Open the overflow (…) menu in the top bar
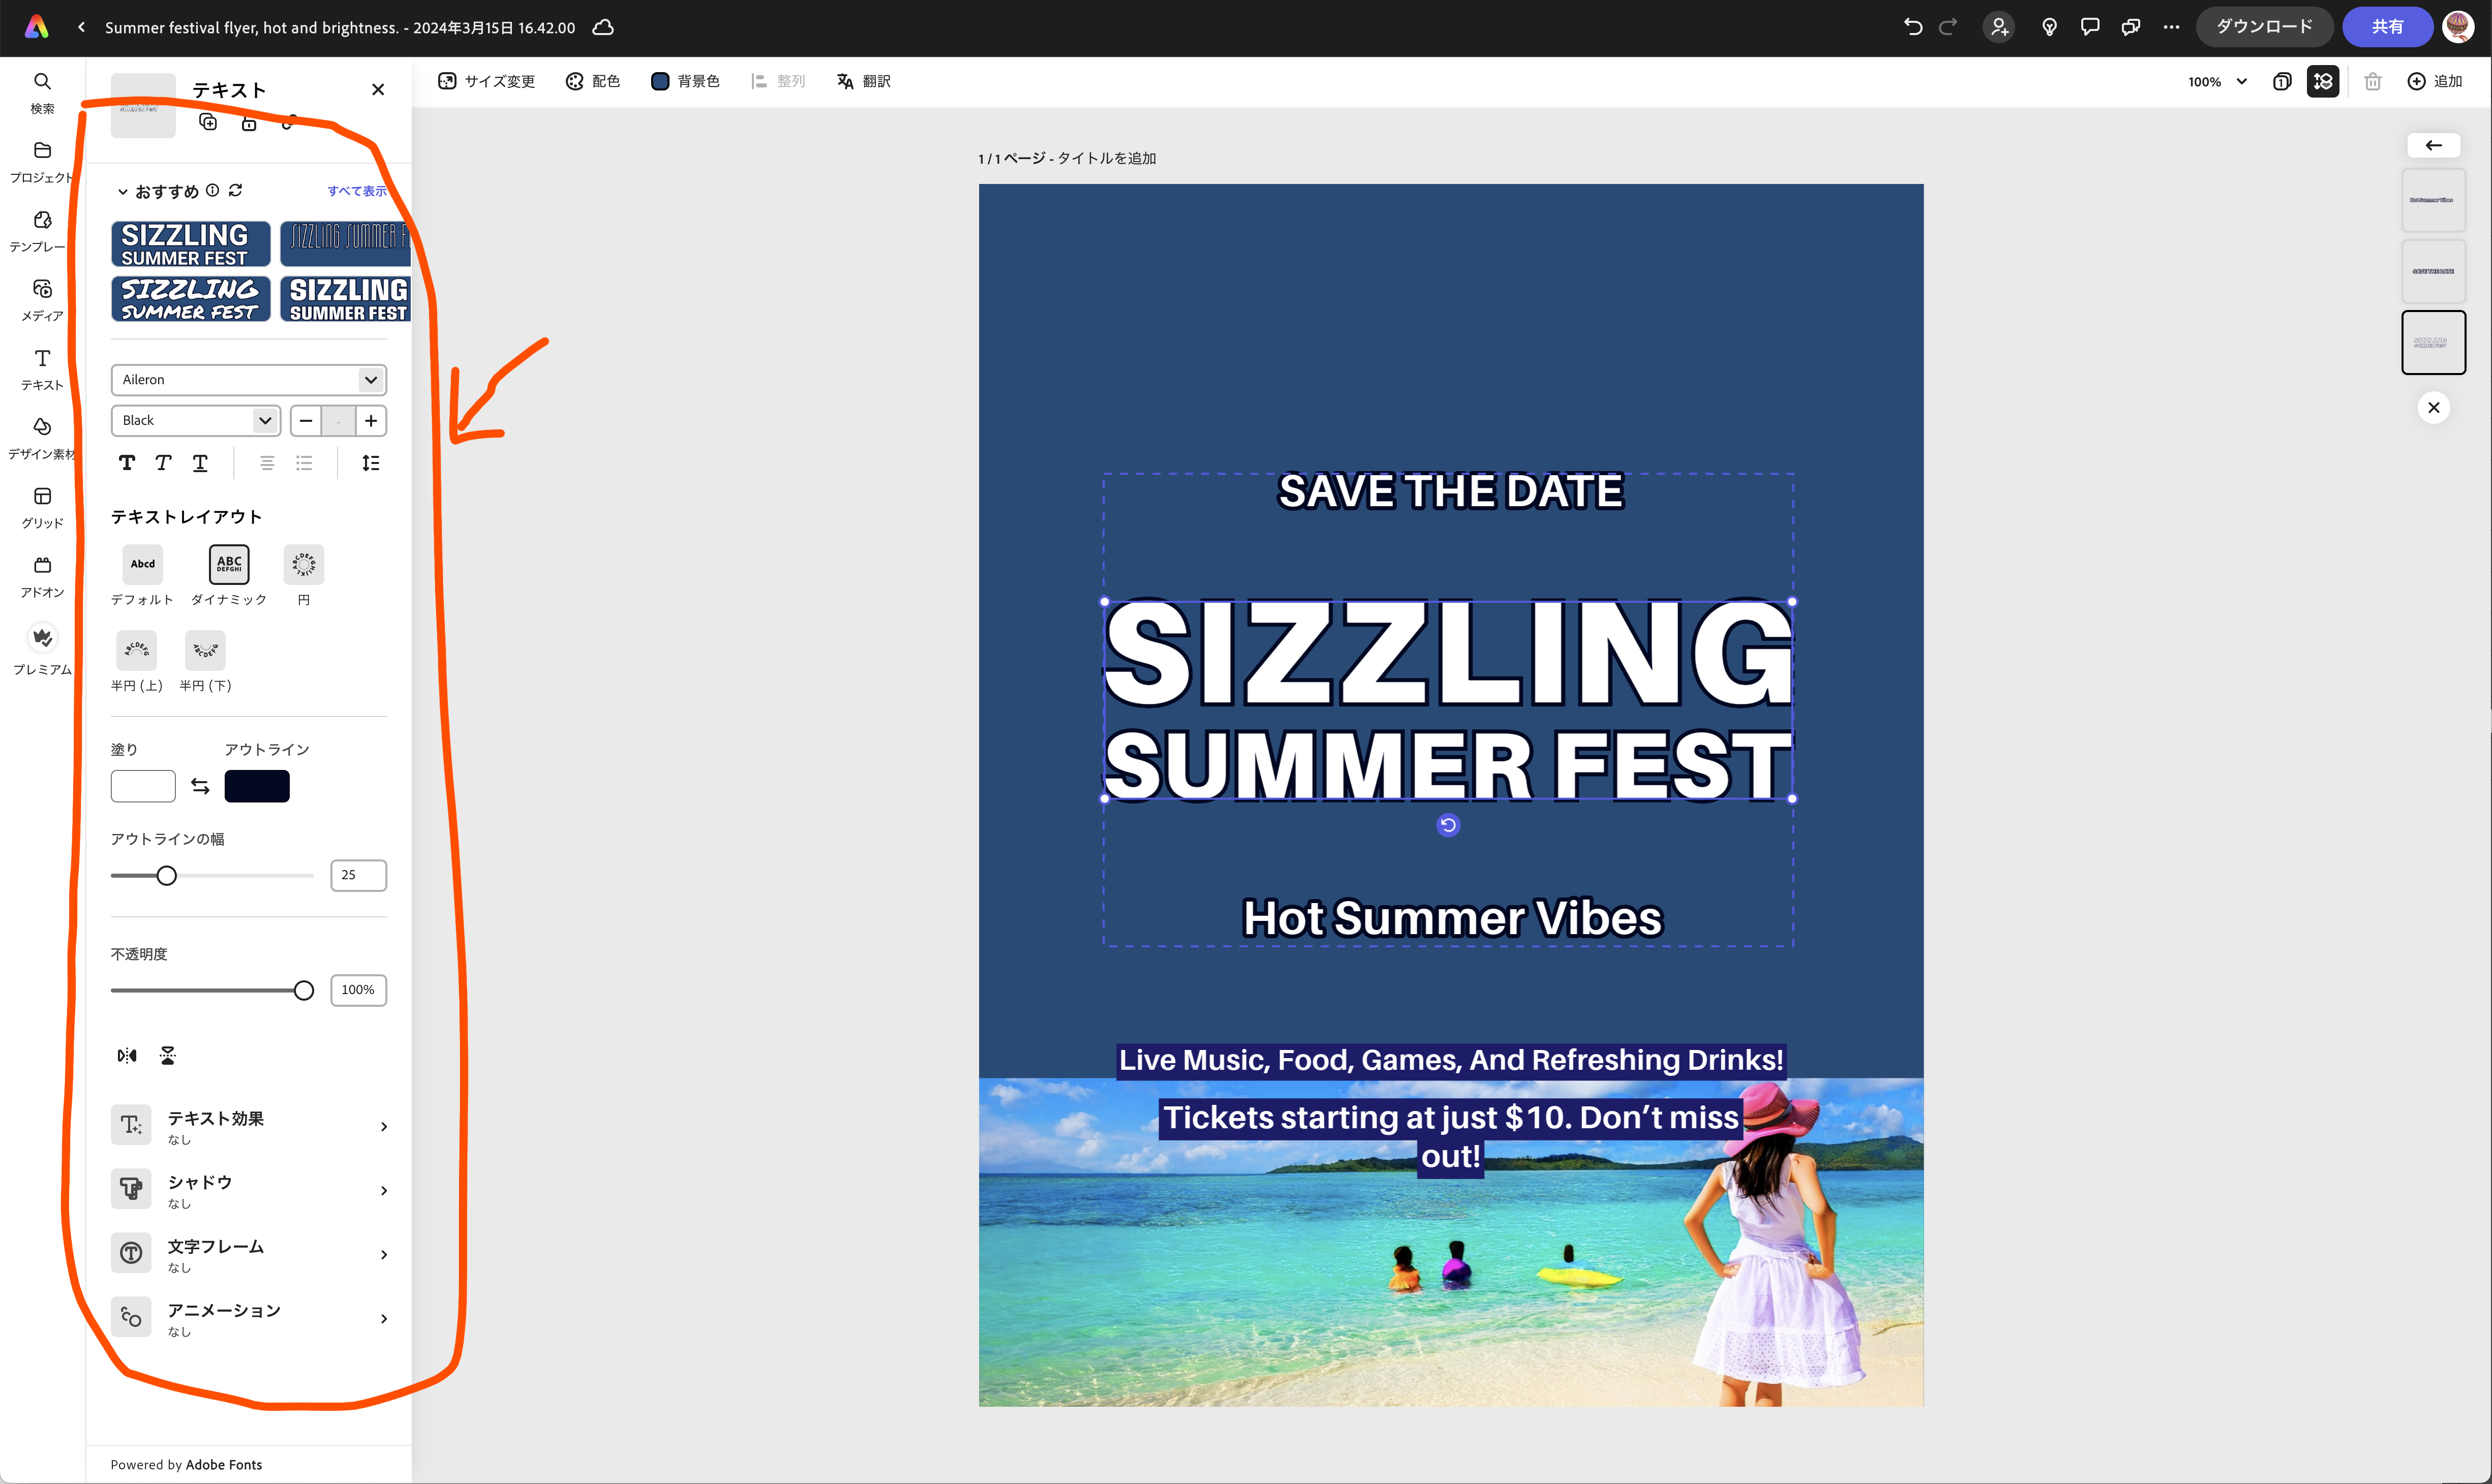This screenshot has height=1484, width=2492. (x=2171, y=27)
